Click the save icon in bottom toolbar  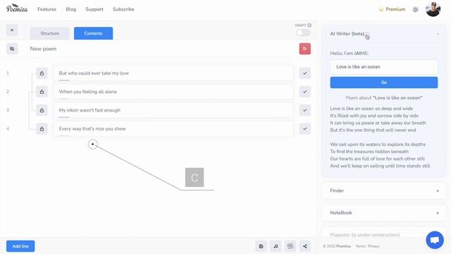click(261, 246)
